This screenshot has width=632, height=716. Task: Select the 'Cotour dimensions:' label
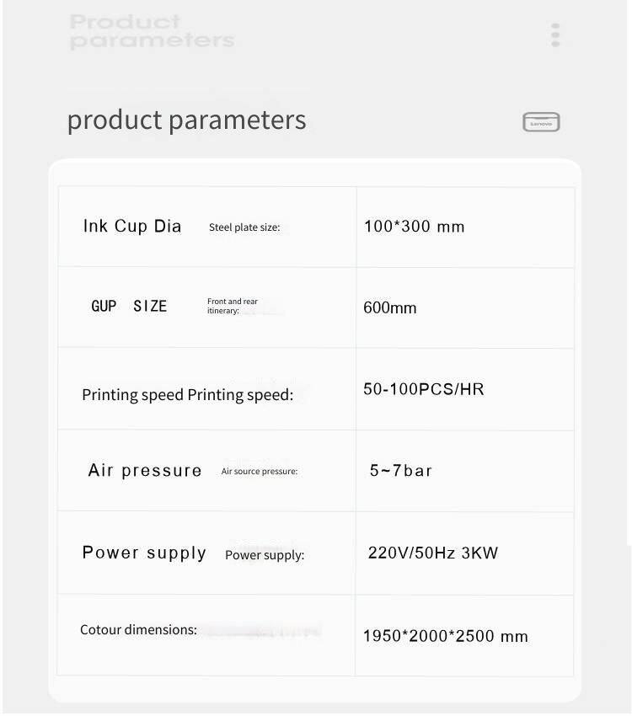point(138,629)
